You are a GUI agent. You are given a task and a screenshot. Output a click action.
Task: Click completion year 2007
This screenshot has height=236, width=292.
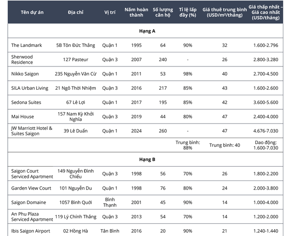(136, 60)
